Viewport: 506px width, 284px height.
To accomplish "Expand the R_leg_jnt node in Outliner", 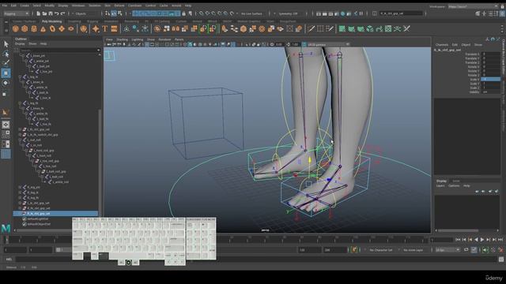I will (x=20, y=187).
